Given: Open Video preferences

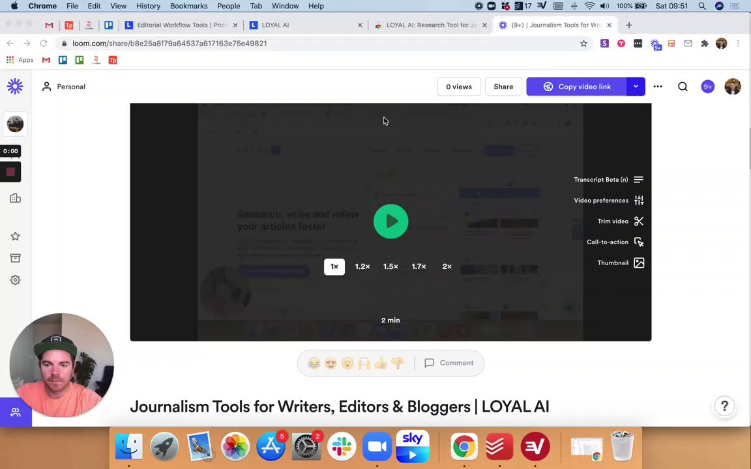Looking at the screenshot, I should pos(608,201).
